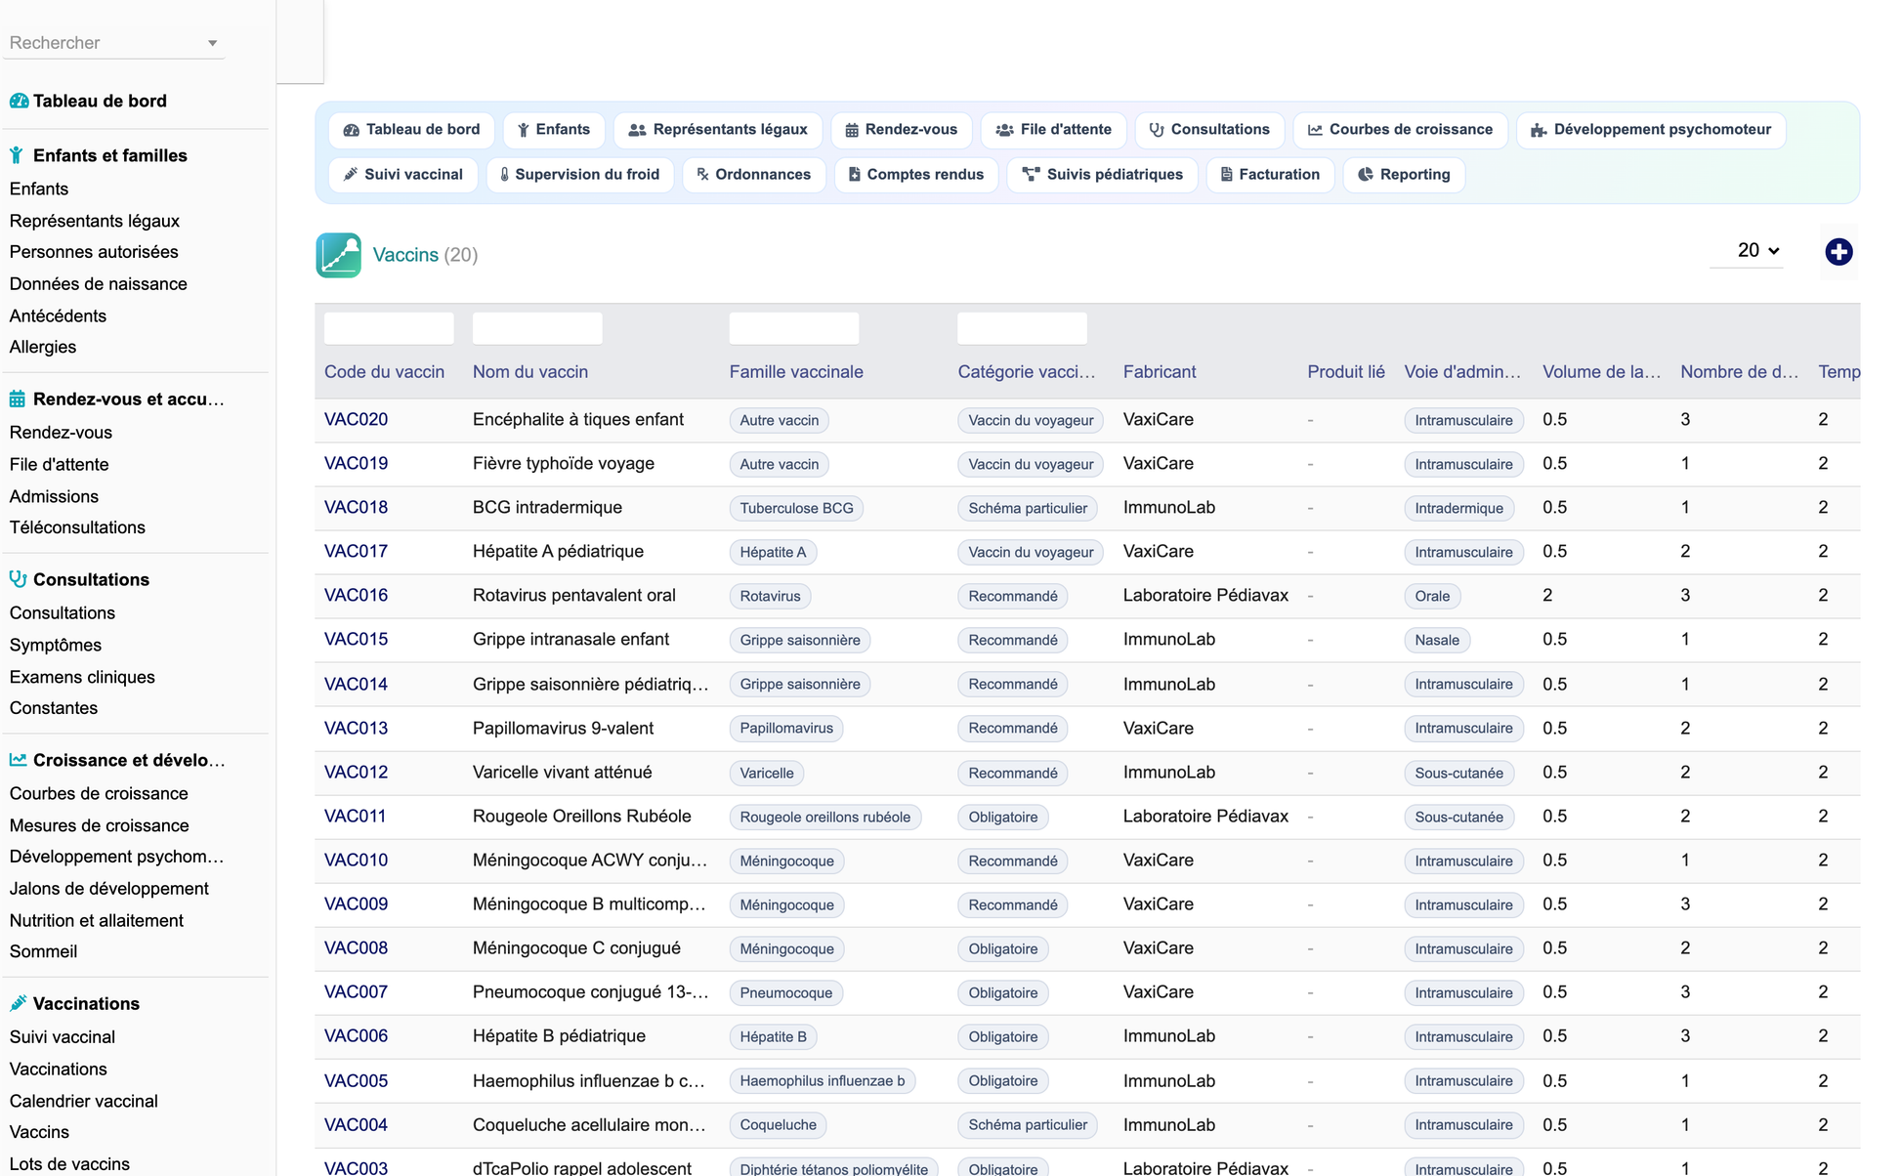Select the Ordonnances tab
This screenshot has width=1901, height=1176.
pos(754,175)
